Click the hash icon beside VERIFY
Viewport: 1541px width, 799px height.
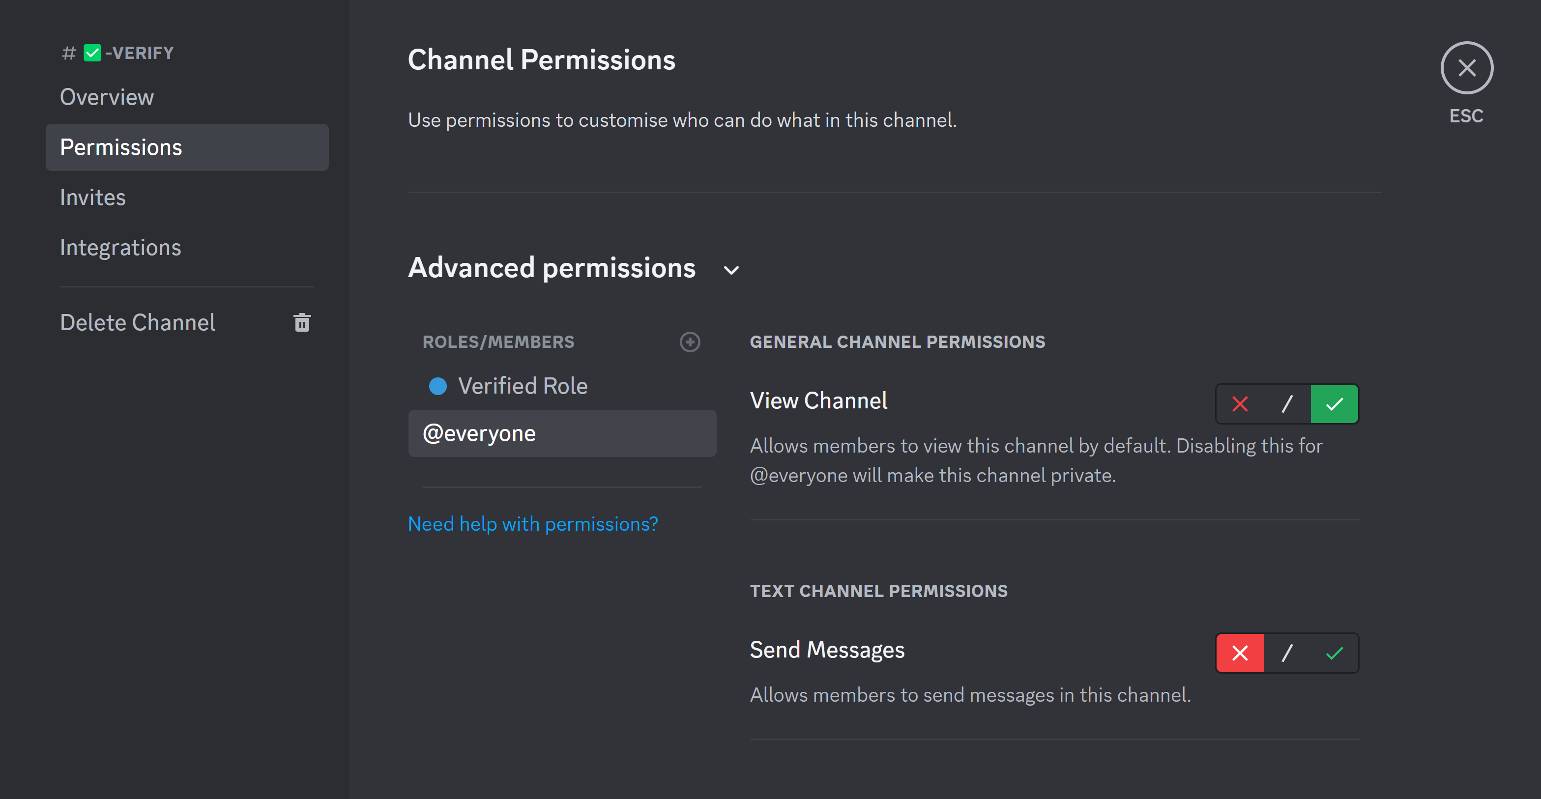point(69,53)
